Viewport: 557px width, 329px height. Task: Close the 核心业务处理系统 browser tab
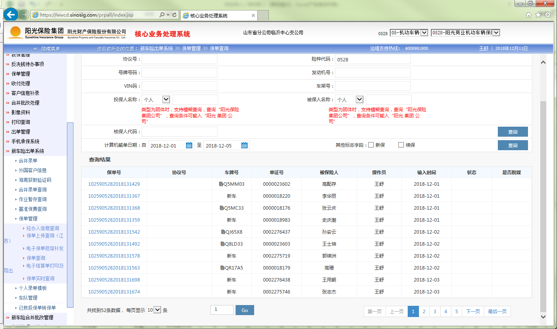[x=253, y=15]
